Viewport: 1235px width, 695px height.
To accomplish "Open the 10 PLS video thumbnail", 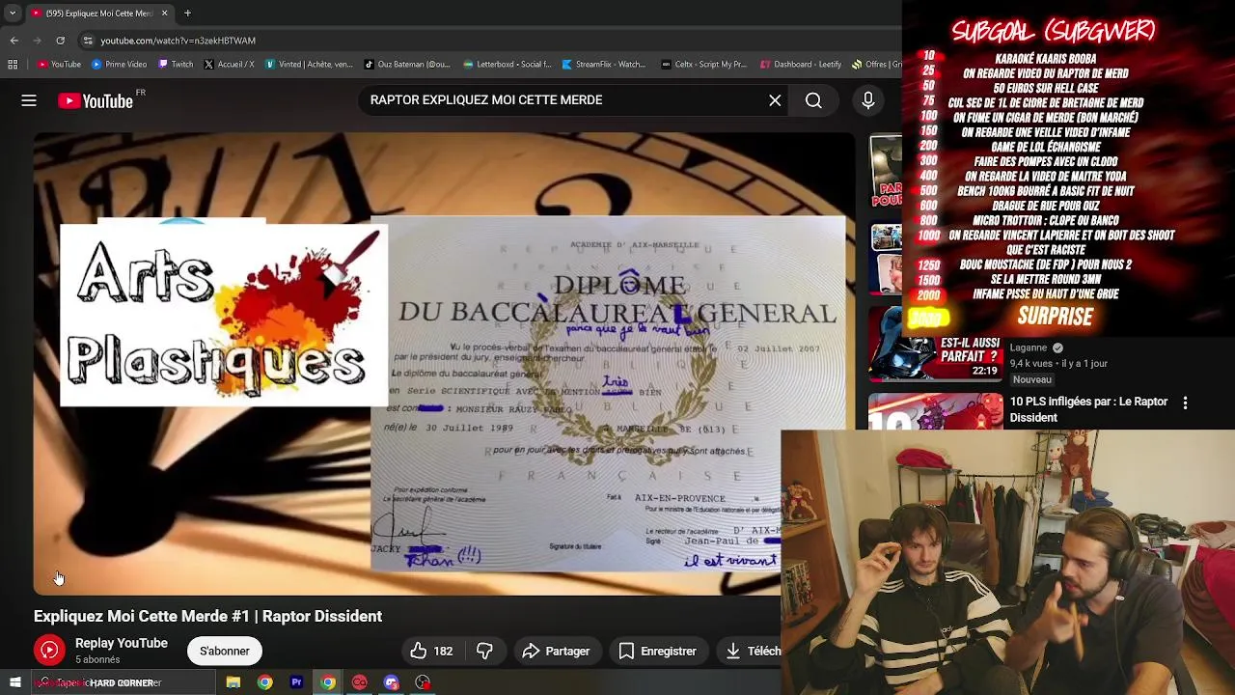I will click(x=935, y=411).
